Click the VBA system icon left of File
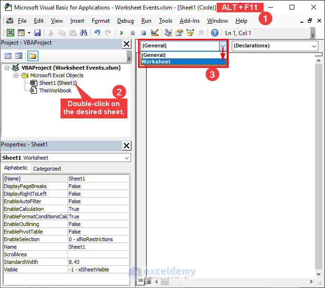 (10, 21)
